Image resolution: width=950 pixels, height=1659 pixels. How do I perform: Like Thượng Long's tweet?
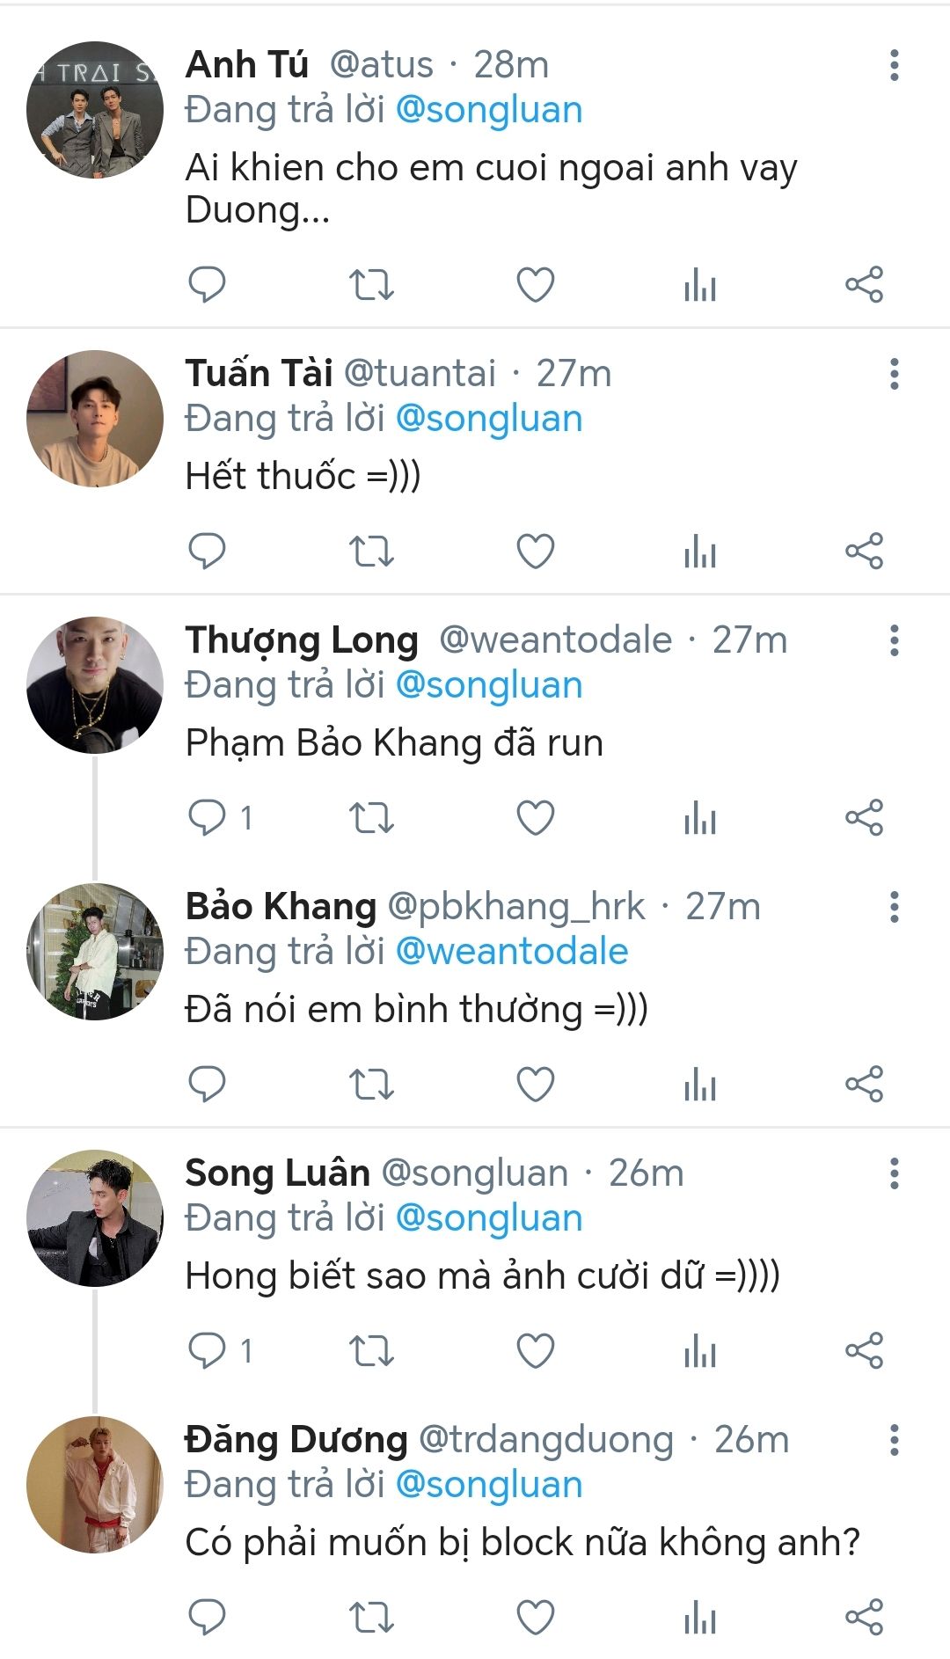click(535, 818)
